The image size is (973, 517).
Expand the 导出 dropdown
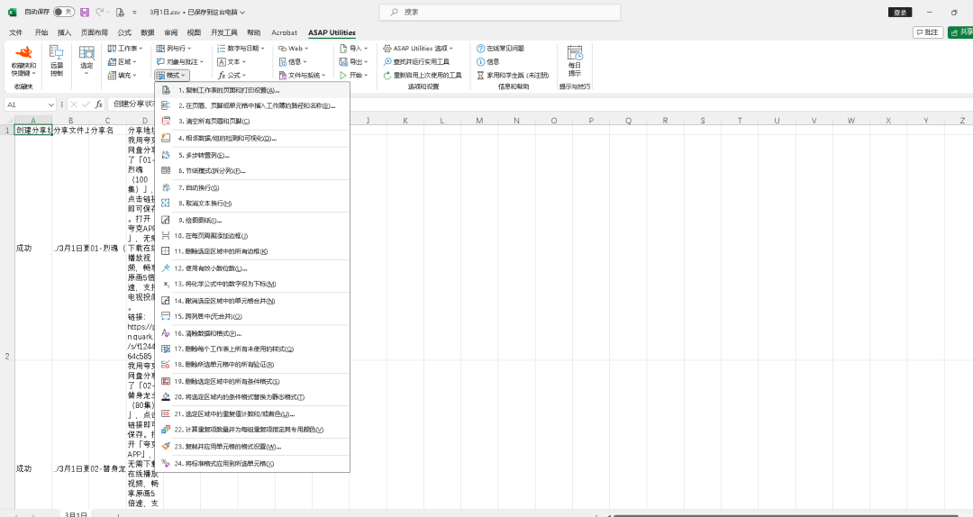(353, 61)
